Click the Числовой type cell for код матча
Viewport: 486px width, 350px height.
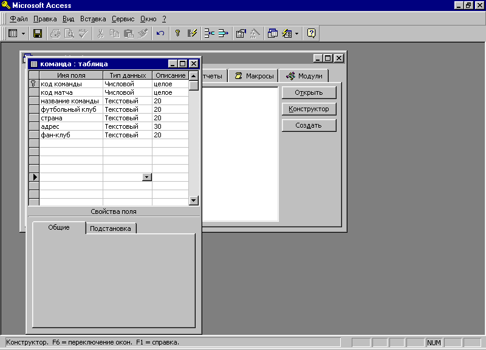point(128,92)
